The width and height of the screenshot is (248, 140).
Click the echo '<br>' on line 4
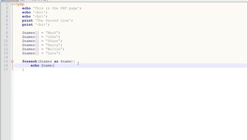point(34,16)
